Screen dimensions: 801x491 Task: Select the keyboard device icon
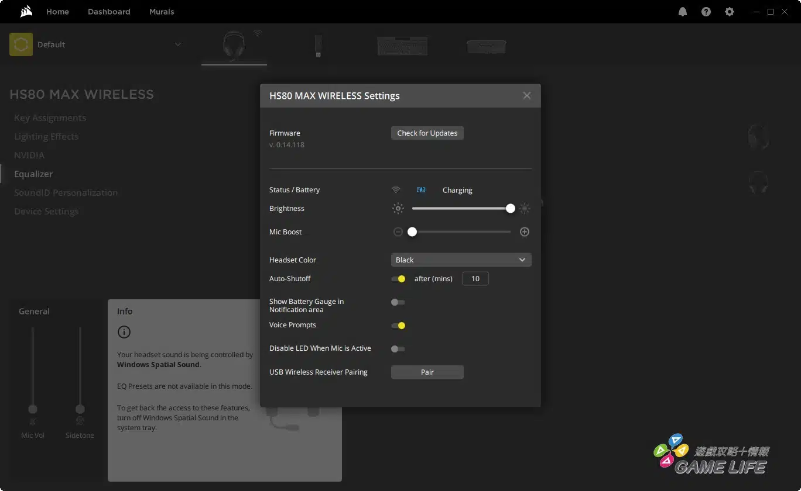402,46
